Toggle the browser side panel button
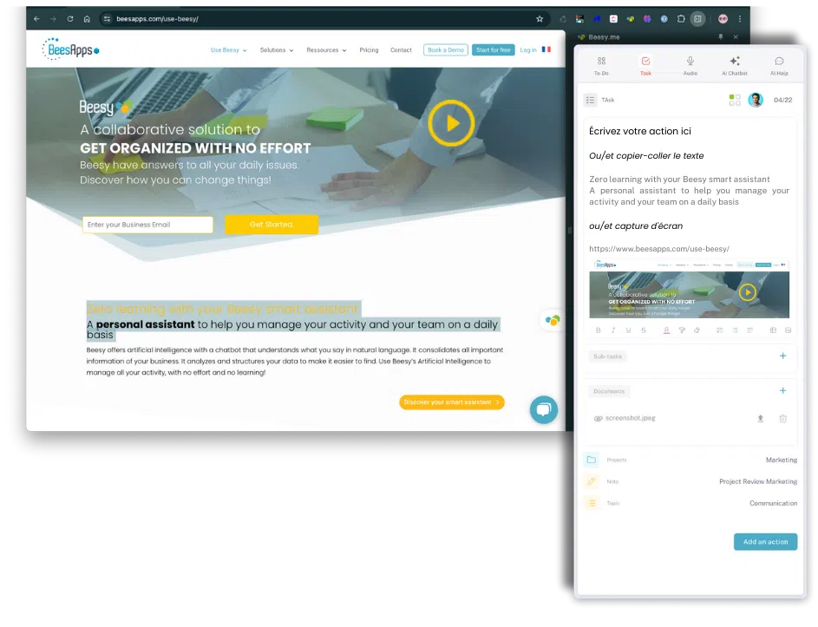 click(697, 19)
